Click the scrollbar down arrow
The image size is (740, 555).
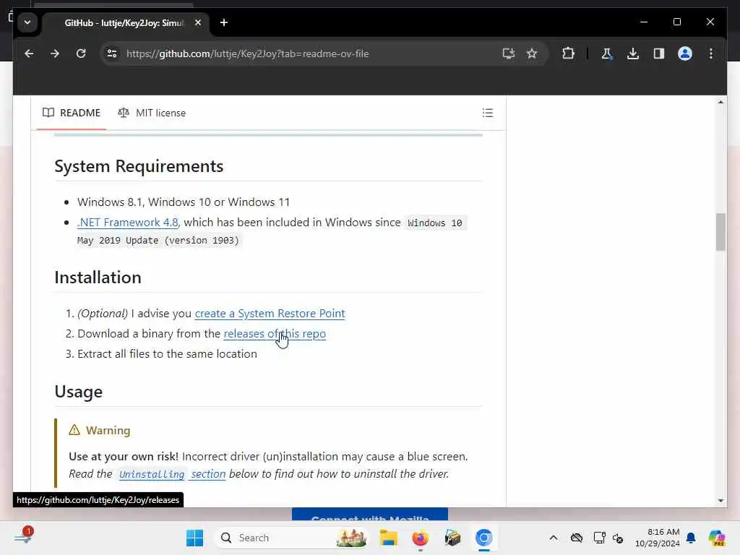(x=720, y=500)
